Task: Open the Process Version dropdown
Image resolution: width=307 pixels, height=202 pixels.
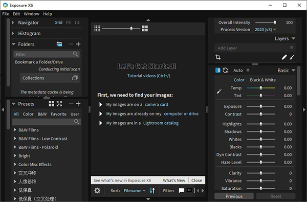Action: [265, 30]
